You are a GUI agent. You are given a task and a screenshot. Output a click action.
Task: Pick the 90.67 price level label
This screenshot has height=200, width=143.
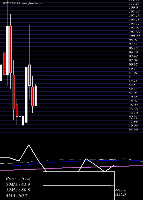134,65
